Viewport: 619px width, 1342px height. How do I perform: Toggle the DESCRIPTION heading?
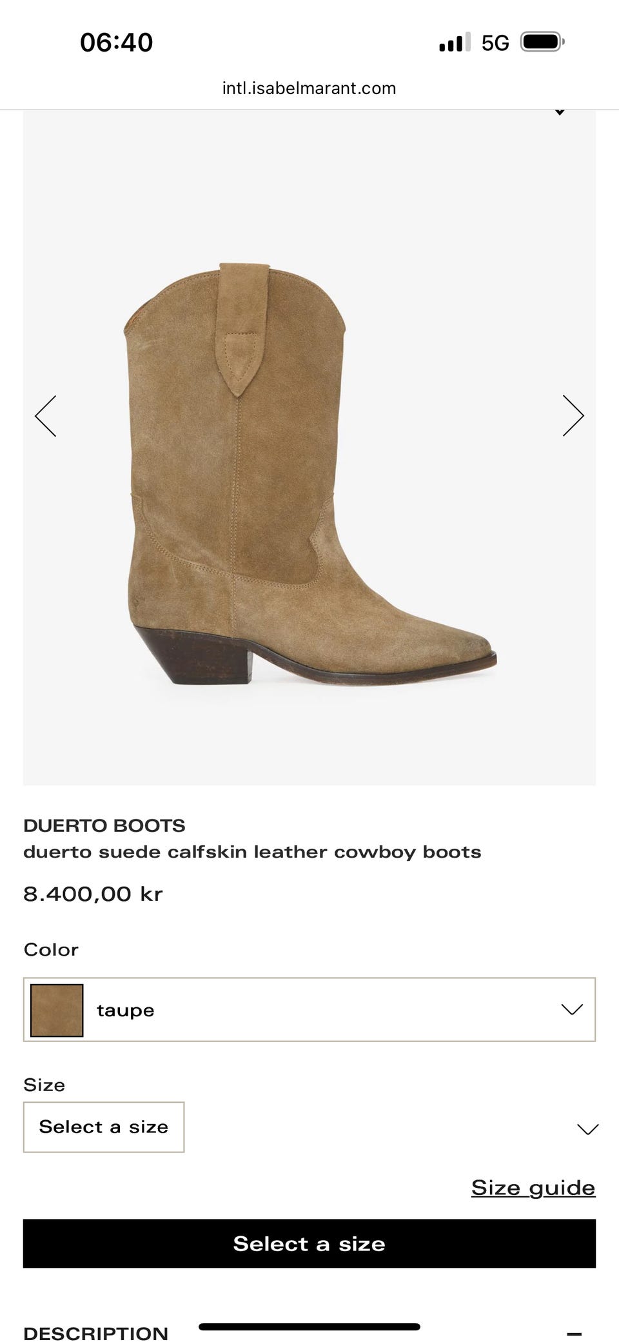[95, 1333]
